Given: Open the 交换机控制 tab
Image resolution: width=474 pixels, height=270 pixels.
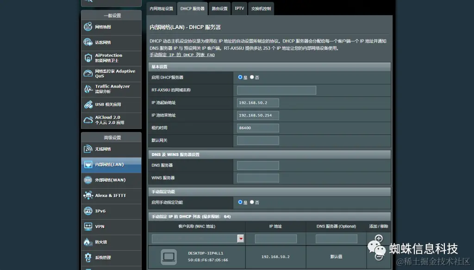Looking at the screenshot, I should (x=261, y=9).
